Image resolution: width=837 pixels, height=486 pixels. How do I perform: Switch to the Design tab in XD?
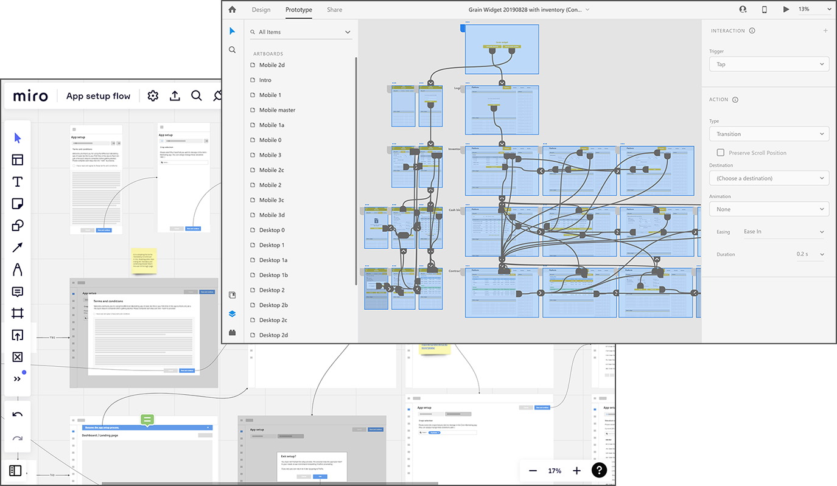(261, 10)
